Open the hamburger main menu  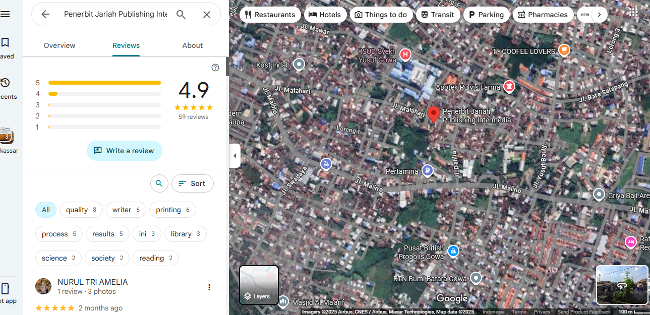tap(5, 14)
